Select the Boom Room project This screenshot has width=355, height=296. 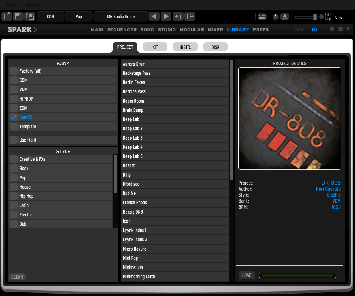click(175, 101)
